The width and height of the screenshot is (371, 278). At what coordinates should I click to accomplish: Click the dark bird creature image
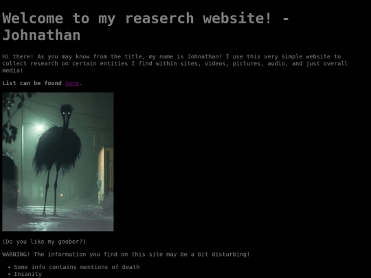(58, 162)
